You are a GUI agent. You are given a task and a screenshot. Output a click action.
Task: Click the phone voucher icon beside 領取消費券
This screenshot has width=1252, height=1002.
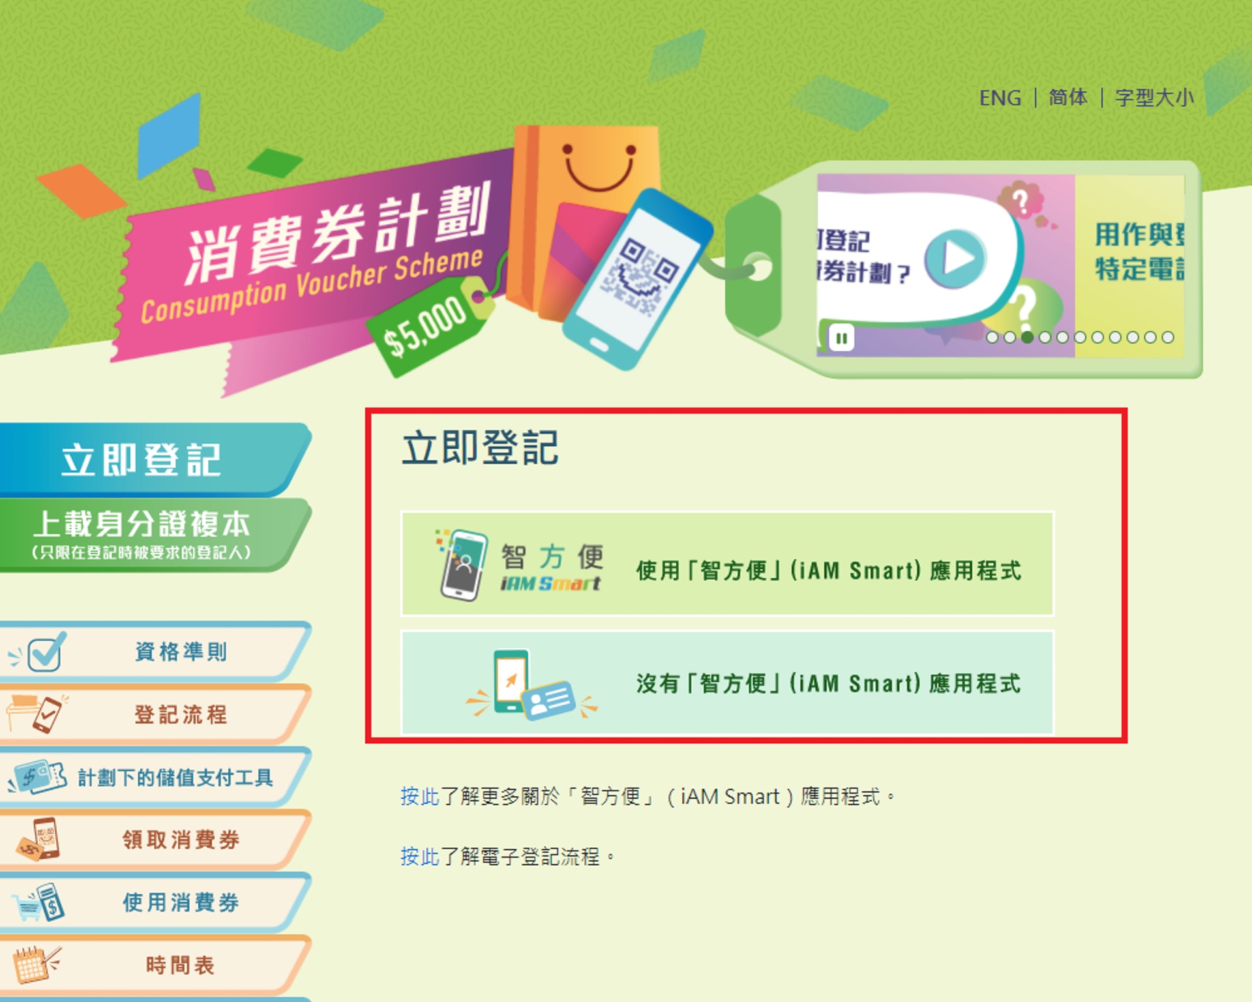click(38, 839)
